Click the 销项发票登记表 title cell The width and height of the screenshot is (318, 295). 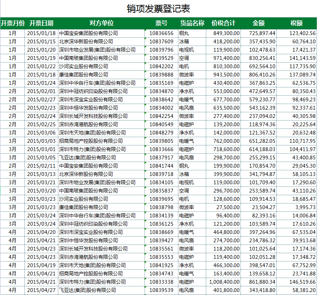point(158,8)
